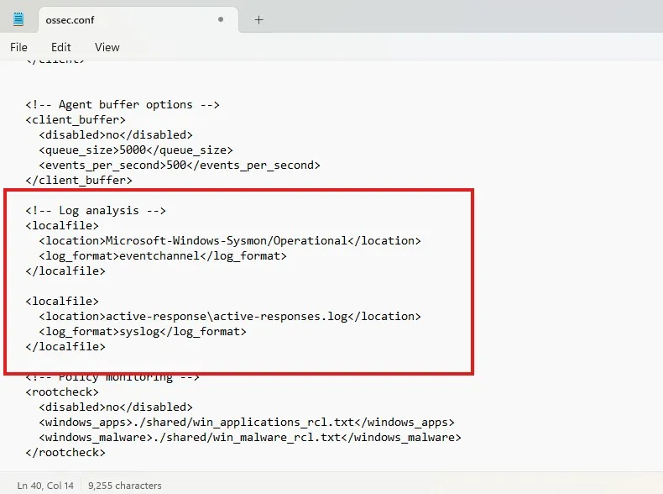Image resolution: width=663 pixels, height=494 pixels.
Task: Click the Agent buffer options comment
Action: click(123, 104)
